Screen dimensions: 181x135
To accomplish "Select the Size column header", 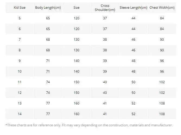I will (77, 8).
